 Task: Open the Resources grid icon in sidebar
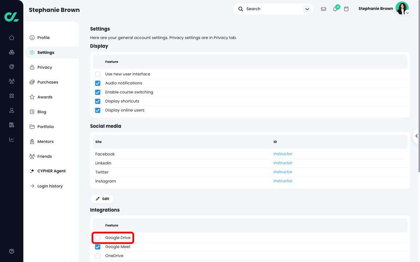11,96
